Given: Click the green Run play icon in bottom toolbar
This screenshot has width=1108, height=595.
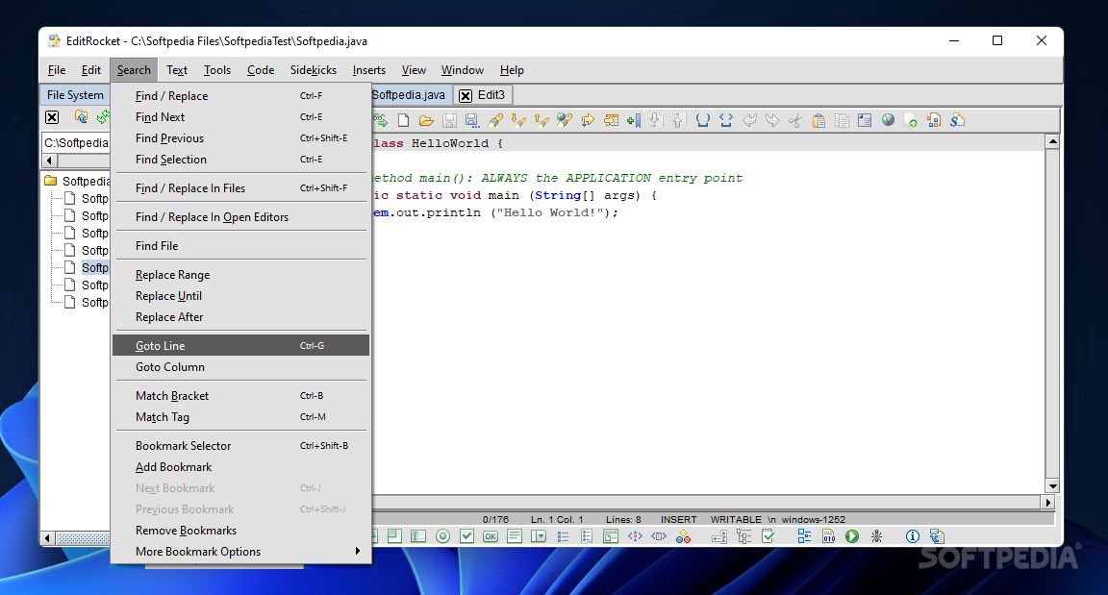Looking at the screenshot, I should coord(852,536).
